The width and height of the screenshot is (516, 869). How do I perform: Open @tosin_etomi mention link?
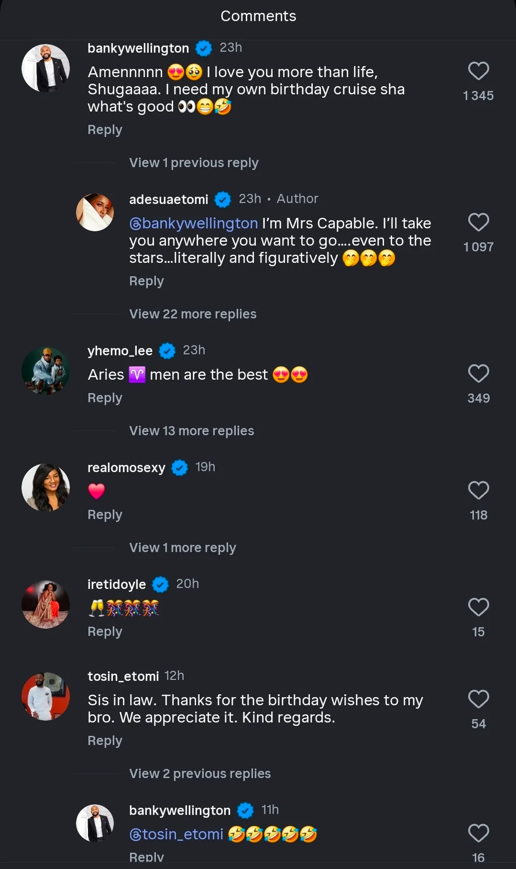pyautogui.click(x=176, y=835)
